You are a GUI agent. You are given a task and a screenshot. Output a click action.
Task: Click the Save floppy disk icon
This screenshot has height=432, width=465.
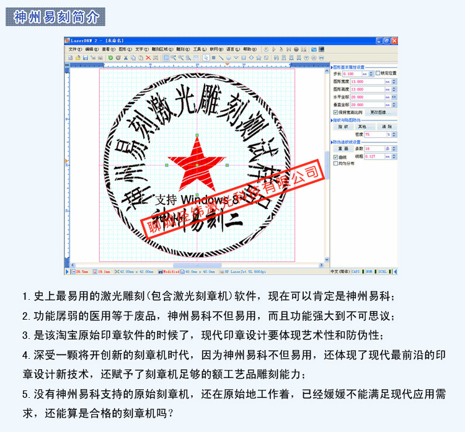(x=86, y=58)
